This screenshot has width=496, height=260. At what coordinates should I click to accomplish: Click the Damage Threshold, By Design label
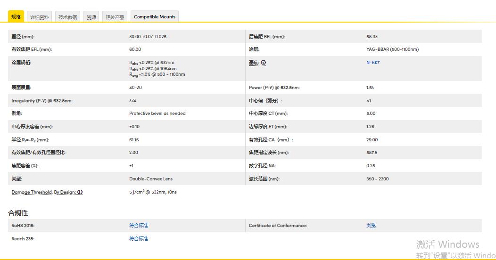point(44,192)
